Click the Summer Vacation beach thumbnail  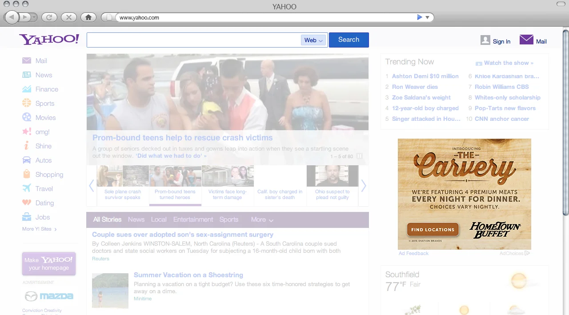point(110,291)
